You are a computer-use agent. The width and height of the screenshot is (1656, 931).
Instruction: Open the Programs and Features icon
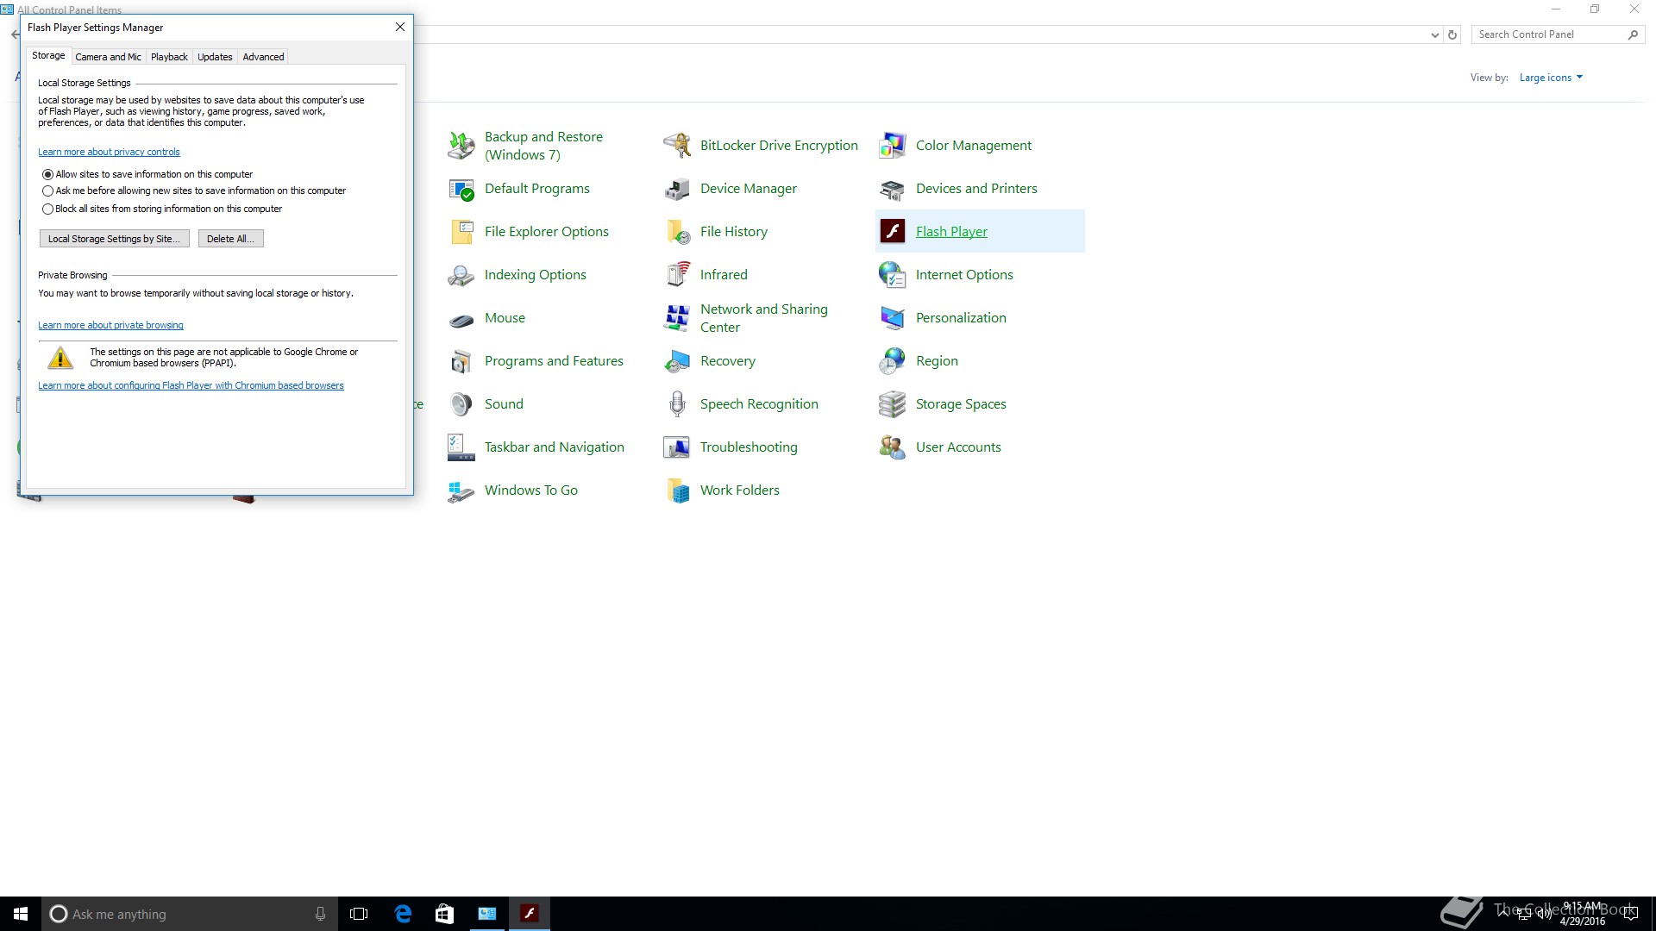[x=461, y=361]
